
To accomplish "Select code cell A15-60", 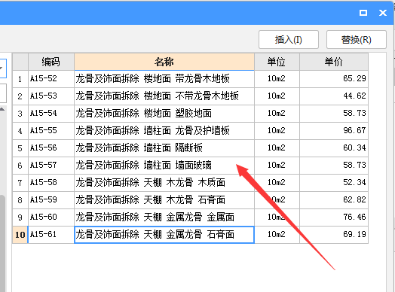I will coord(51,217).
